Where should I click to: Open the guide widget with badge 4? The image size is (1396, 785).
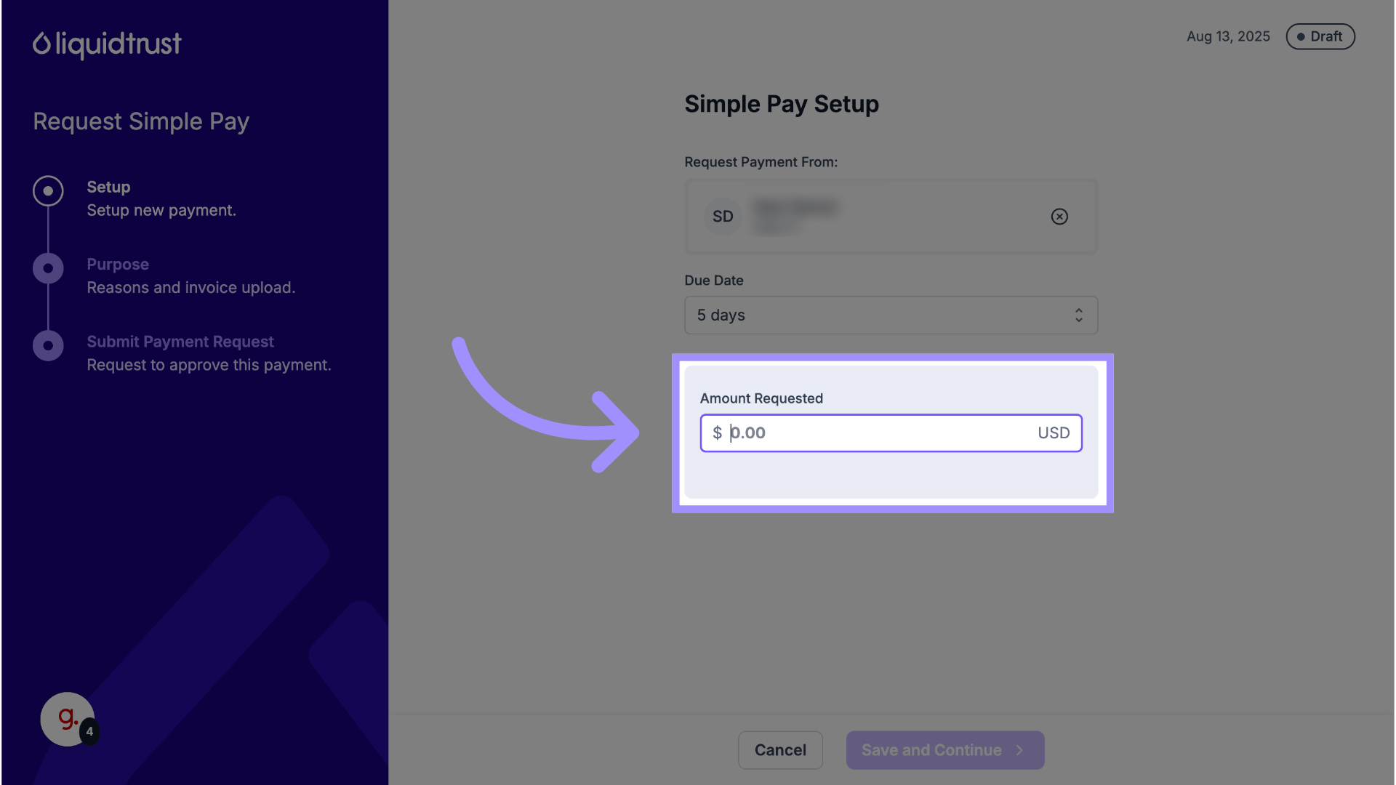tap(68, 719)
